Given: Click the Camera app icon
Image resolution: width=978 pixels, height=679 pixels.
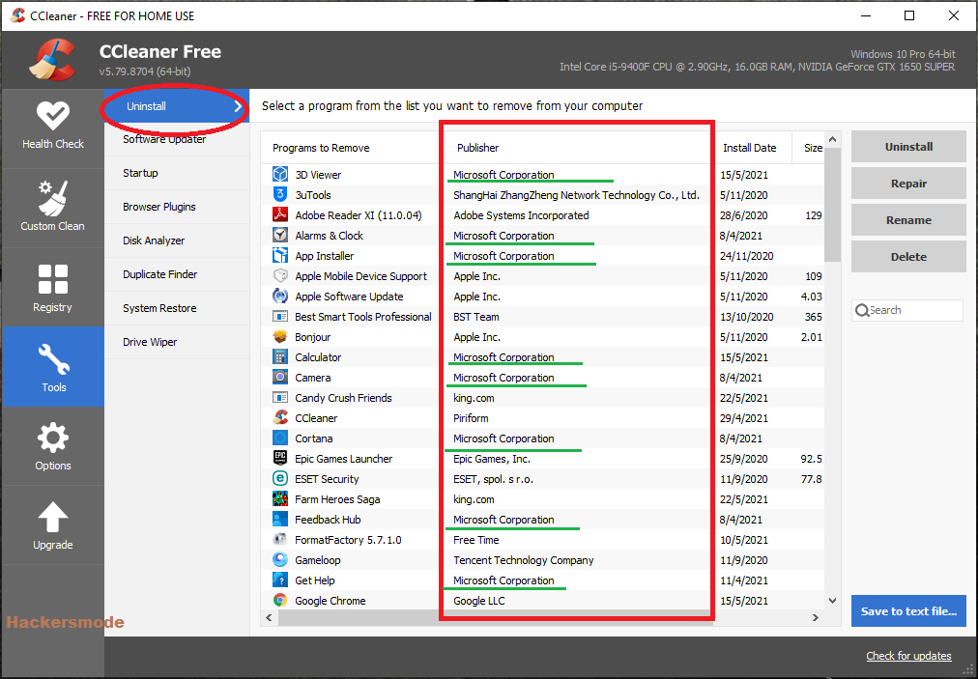Looking at the screenshot, I should coord(280,378).
